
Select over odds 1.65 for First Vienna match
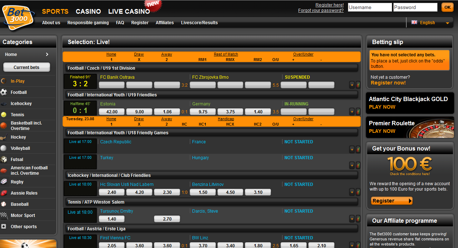pyautogui.click(x=294, y=245)
